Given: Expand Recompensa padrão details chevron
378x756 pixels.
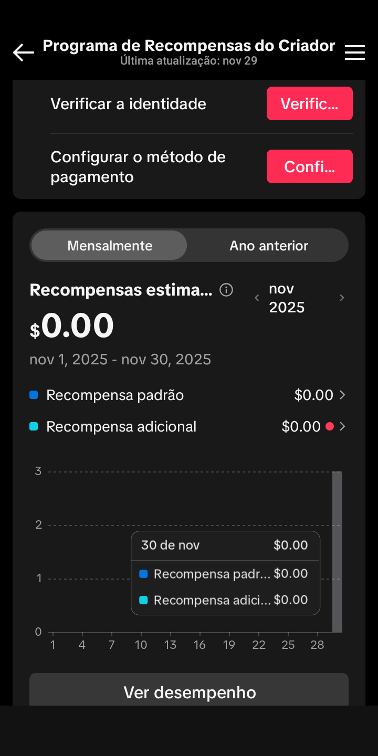Looking at the screenshot, I should coord(343,395).
